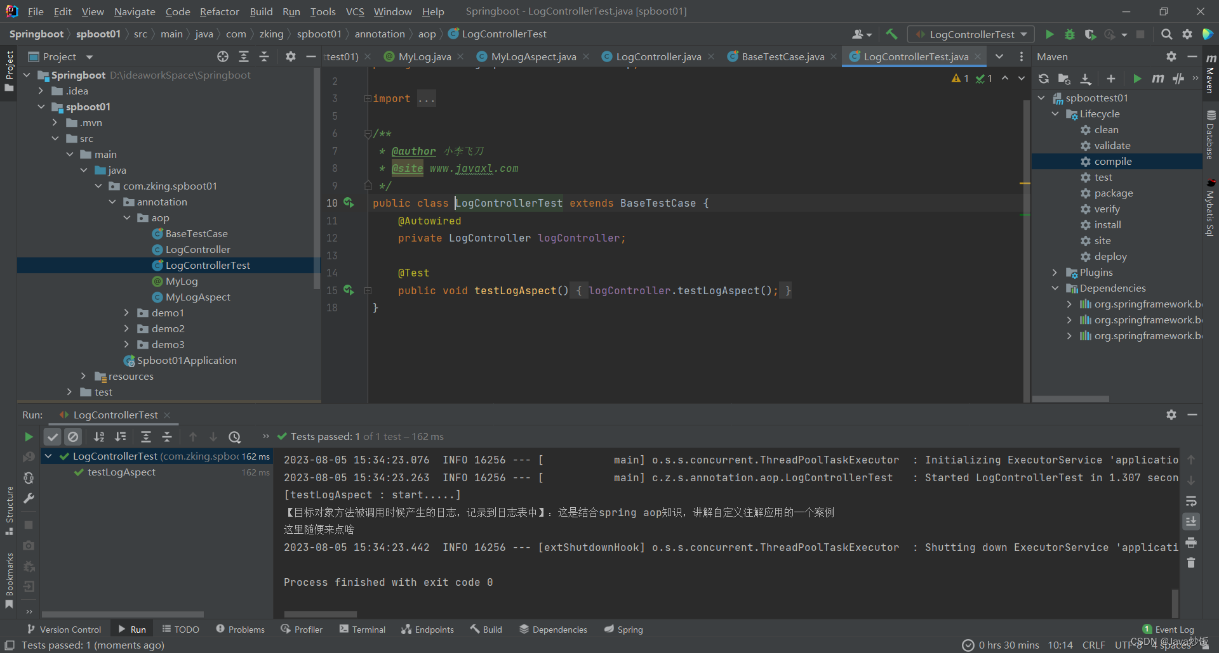The height and width of the screenshot is (653, 1219).
Task: Reload all Maven projects
Action: (1044, 79)
